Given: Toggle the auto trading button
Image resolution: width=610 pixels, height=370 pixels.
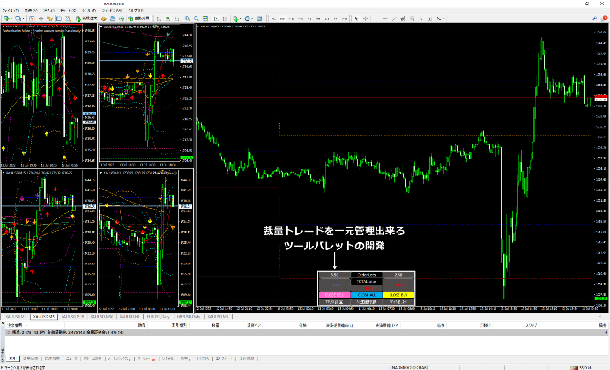Looking at the screenshot, I should (x=139, y=18).
